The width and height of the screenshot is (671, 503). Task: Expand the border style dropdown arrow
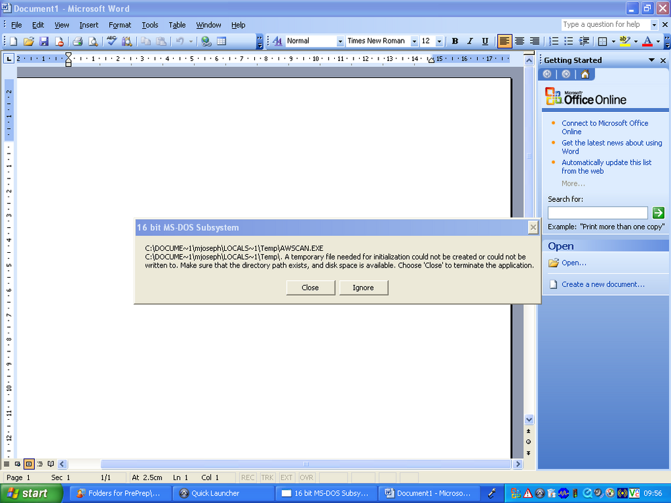(x=614, y=41)
